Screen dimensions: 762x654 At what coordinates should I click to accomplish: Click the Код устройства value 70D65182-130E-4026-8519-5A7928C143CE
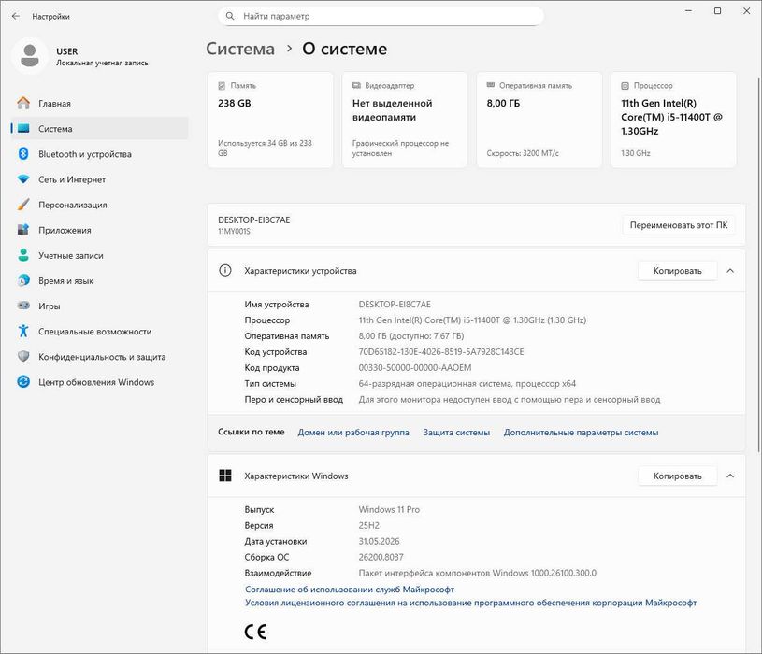click(440, 351)
